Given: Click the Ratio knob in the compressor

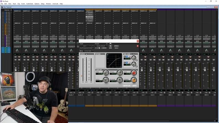Looking at the screenshot, I should pyautogui.click(x=106, y=80).
